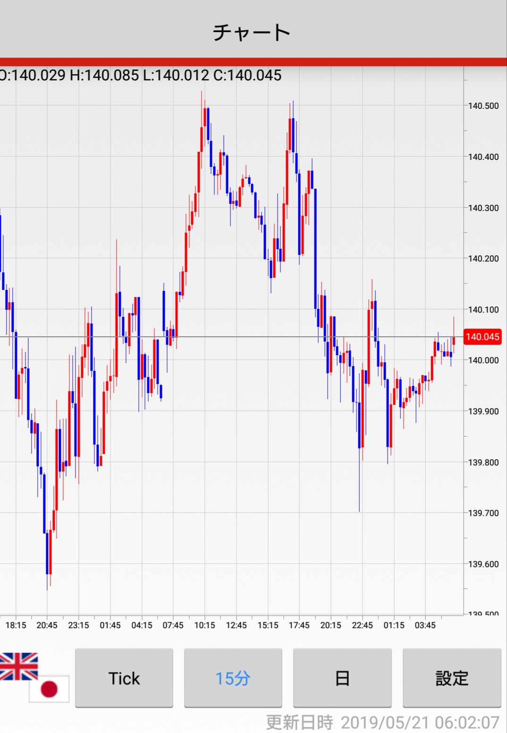Tap the lowest candlestick near 20:45

tap(47, 553)
